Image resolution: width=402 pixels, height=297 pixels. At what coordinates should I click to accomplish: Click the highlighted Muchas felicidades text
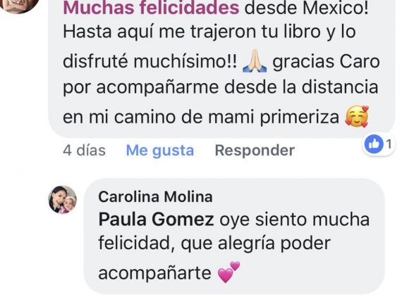click(151, 8)
